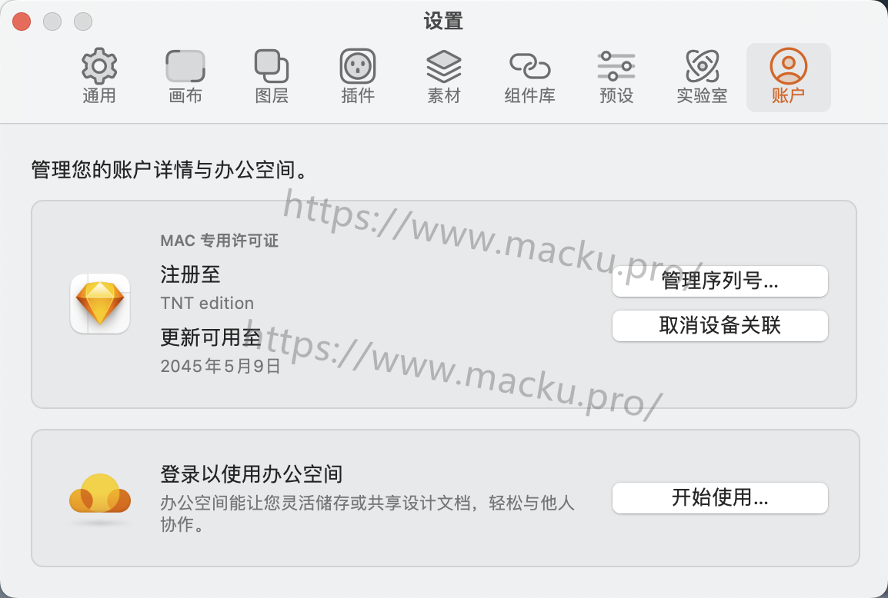888x598 pixels.
Task: Click the 取消设备关联 button
Action: point(719,325)
